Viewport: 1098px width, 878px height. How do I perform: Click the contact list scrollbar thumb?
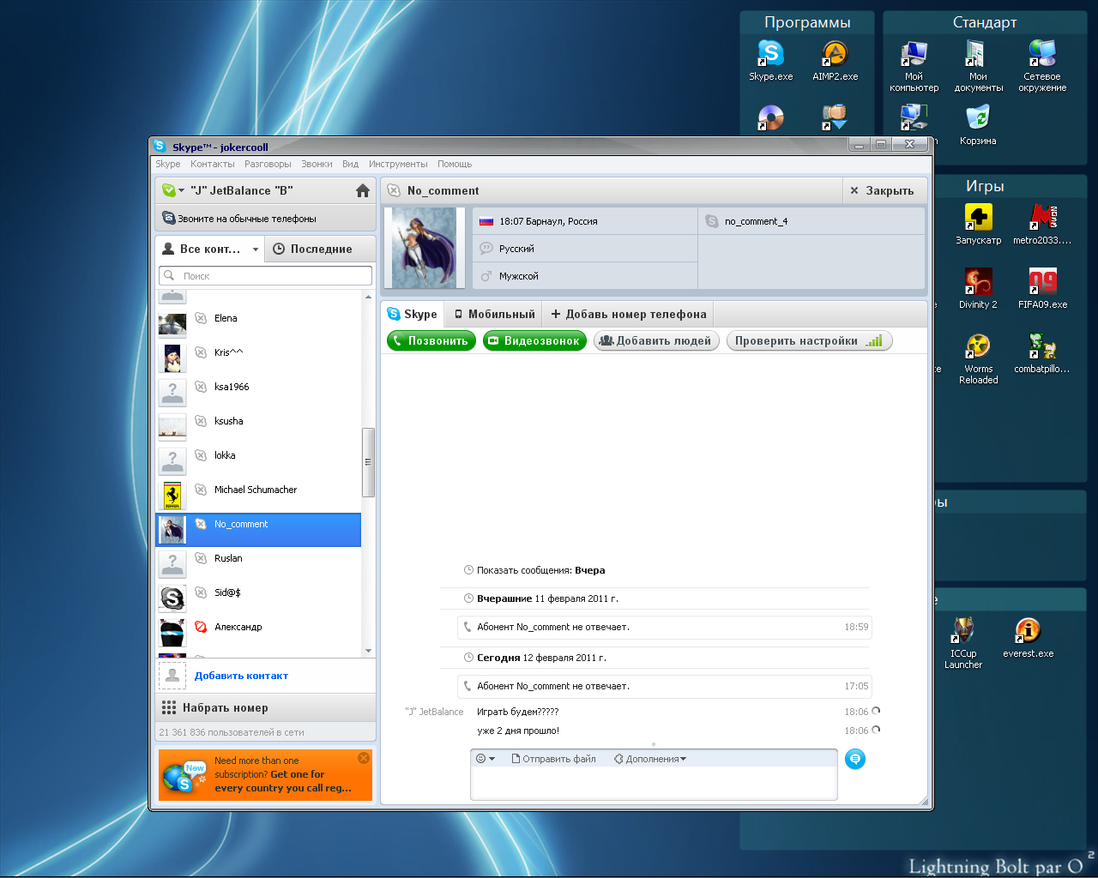[369, 462]
